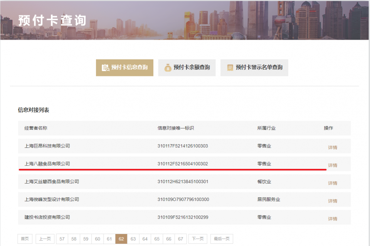This screenshot has width=370, height=246.
Task: Click the money bag icon
Action: [168, 67]
